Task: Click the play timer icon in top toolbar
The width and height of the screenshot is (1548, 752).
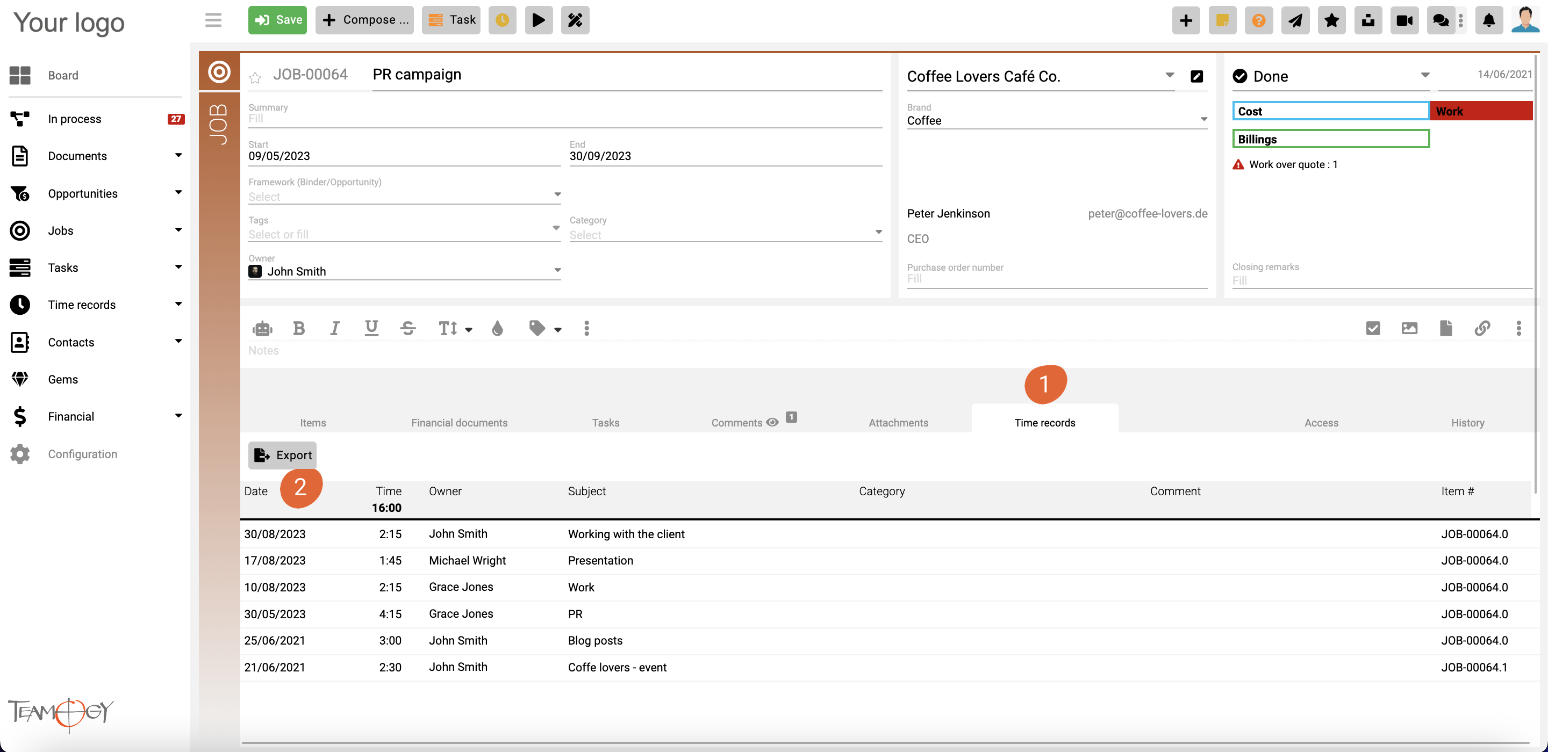Action: click(539, 20)
